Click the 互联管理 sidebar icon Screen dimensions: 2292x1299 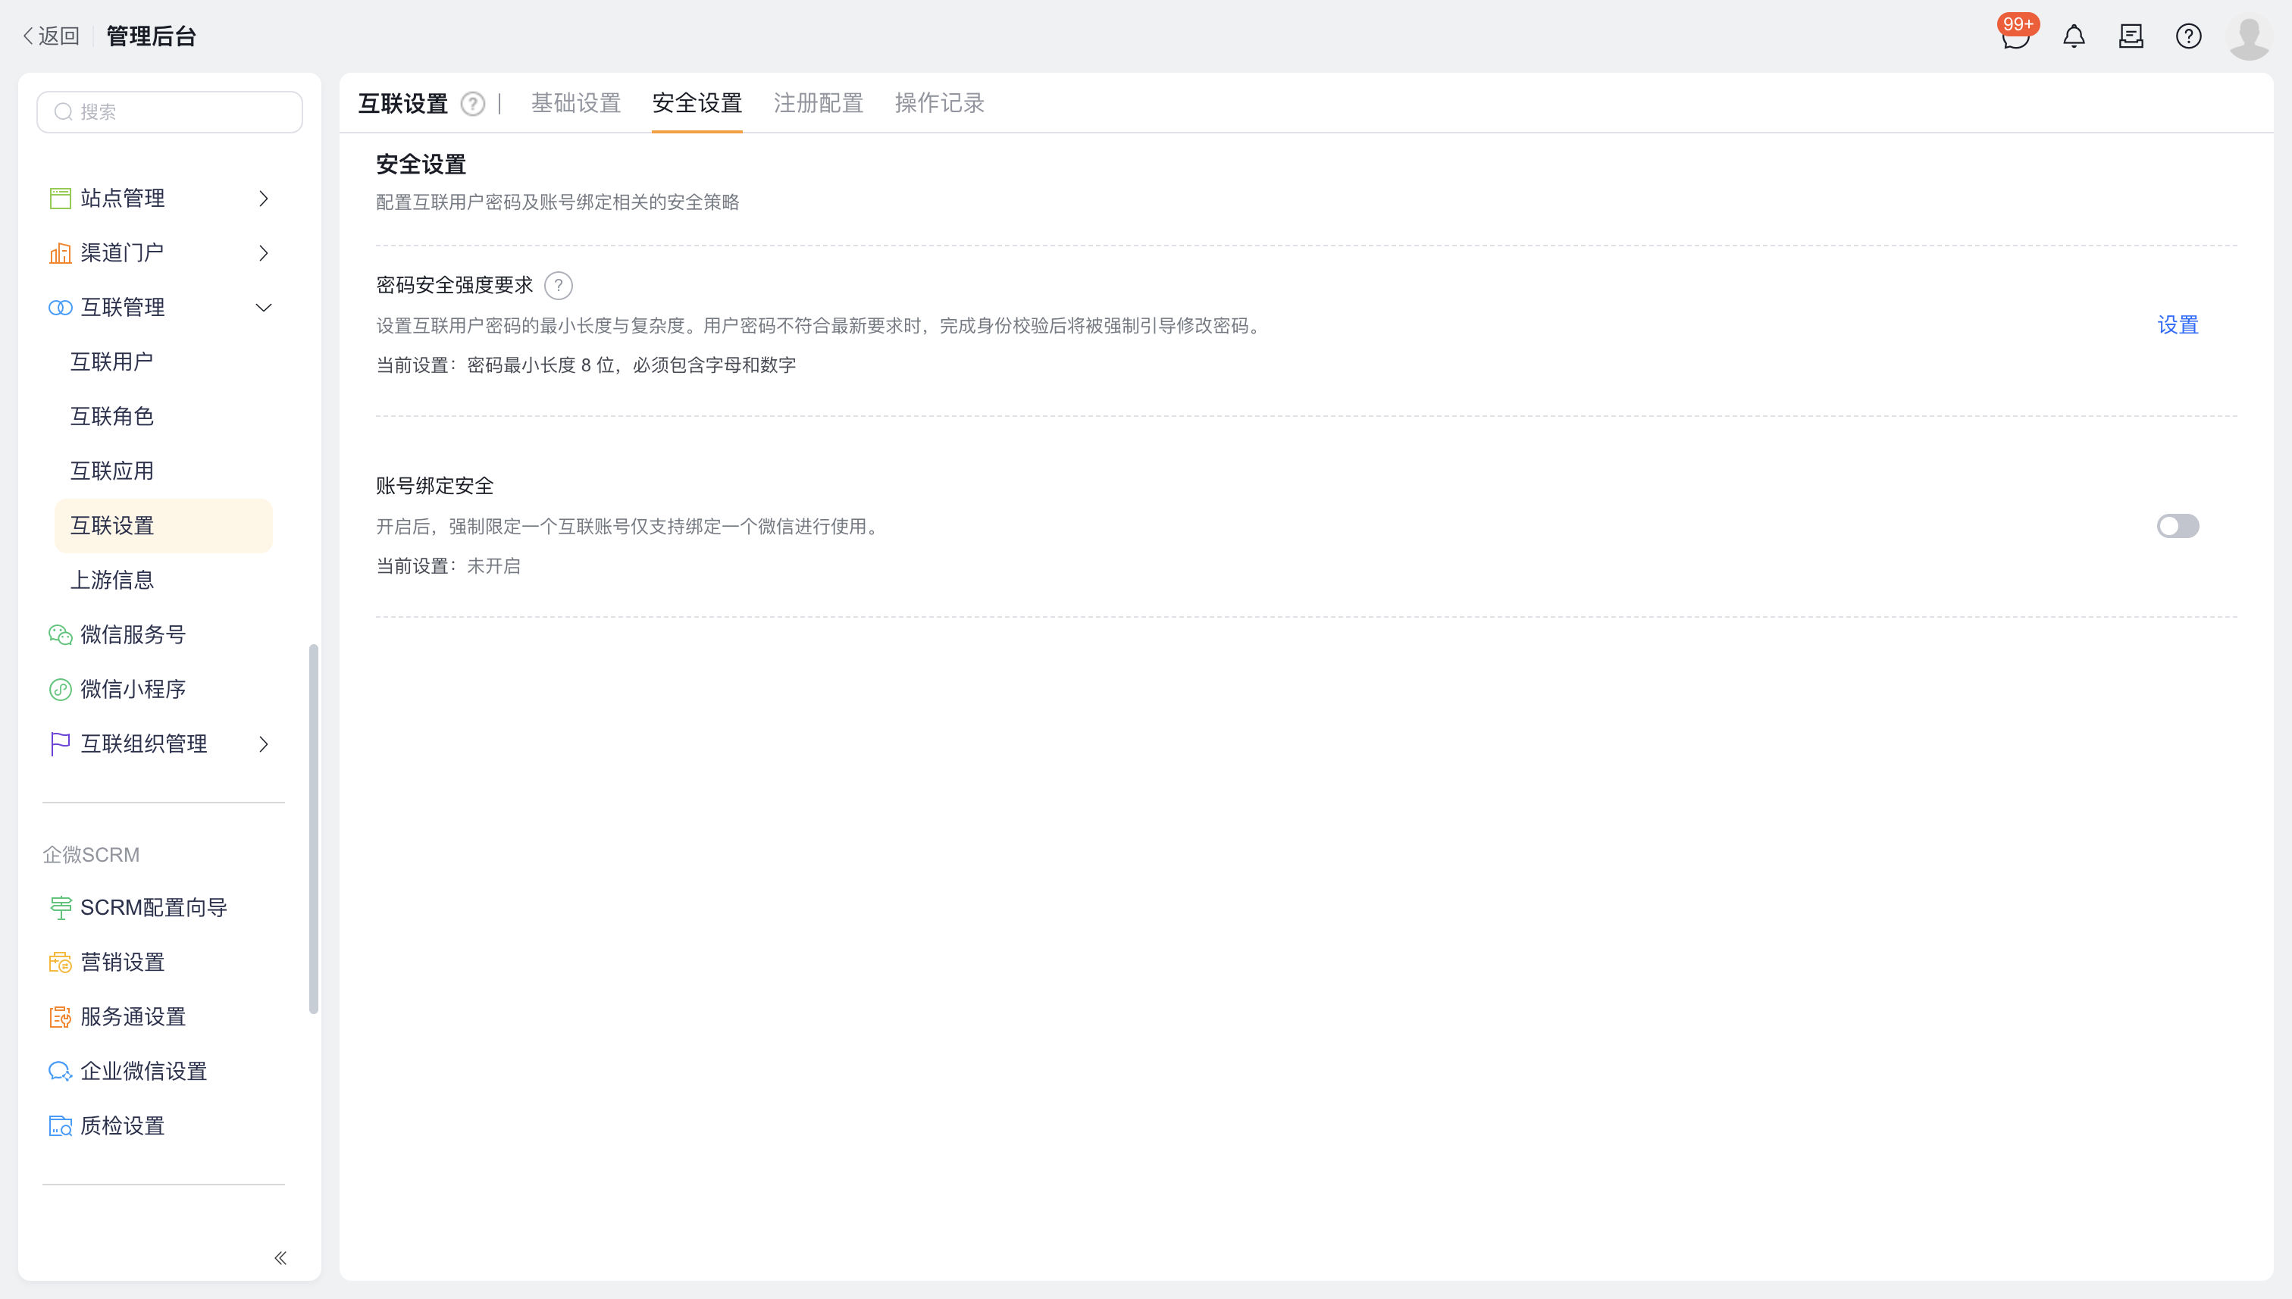tap(60, 308)
